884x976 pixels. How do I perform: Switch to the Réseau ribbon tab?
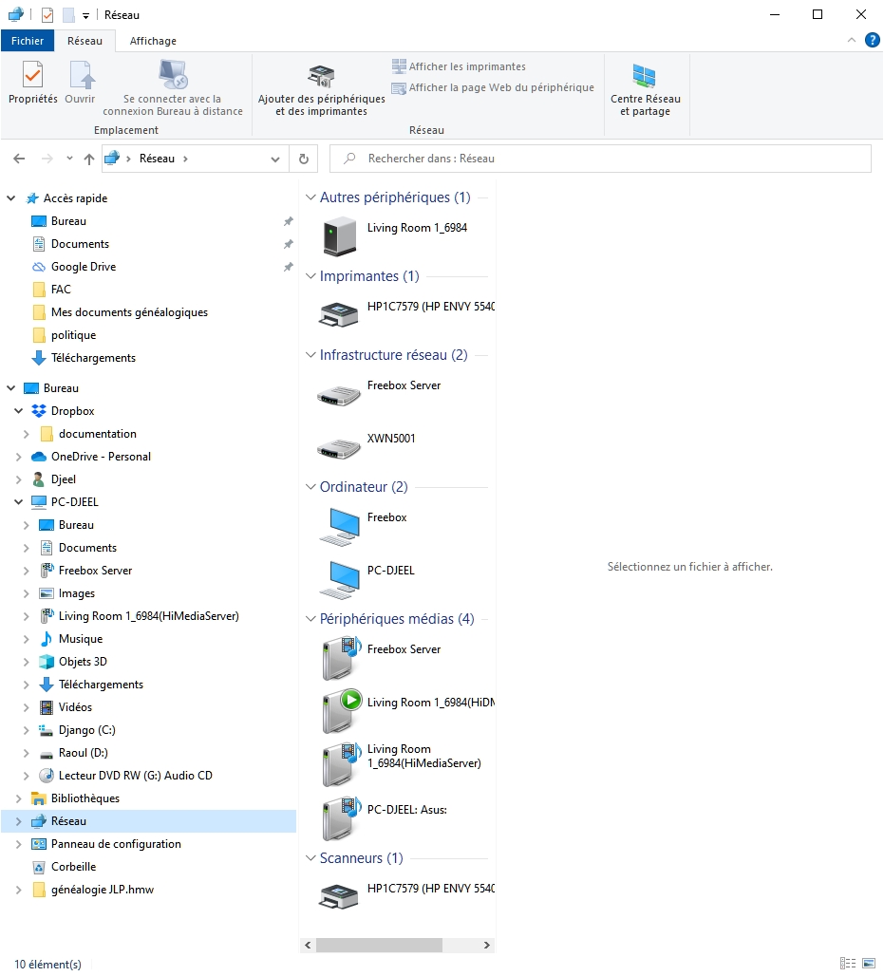[85, 41]
